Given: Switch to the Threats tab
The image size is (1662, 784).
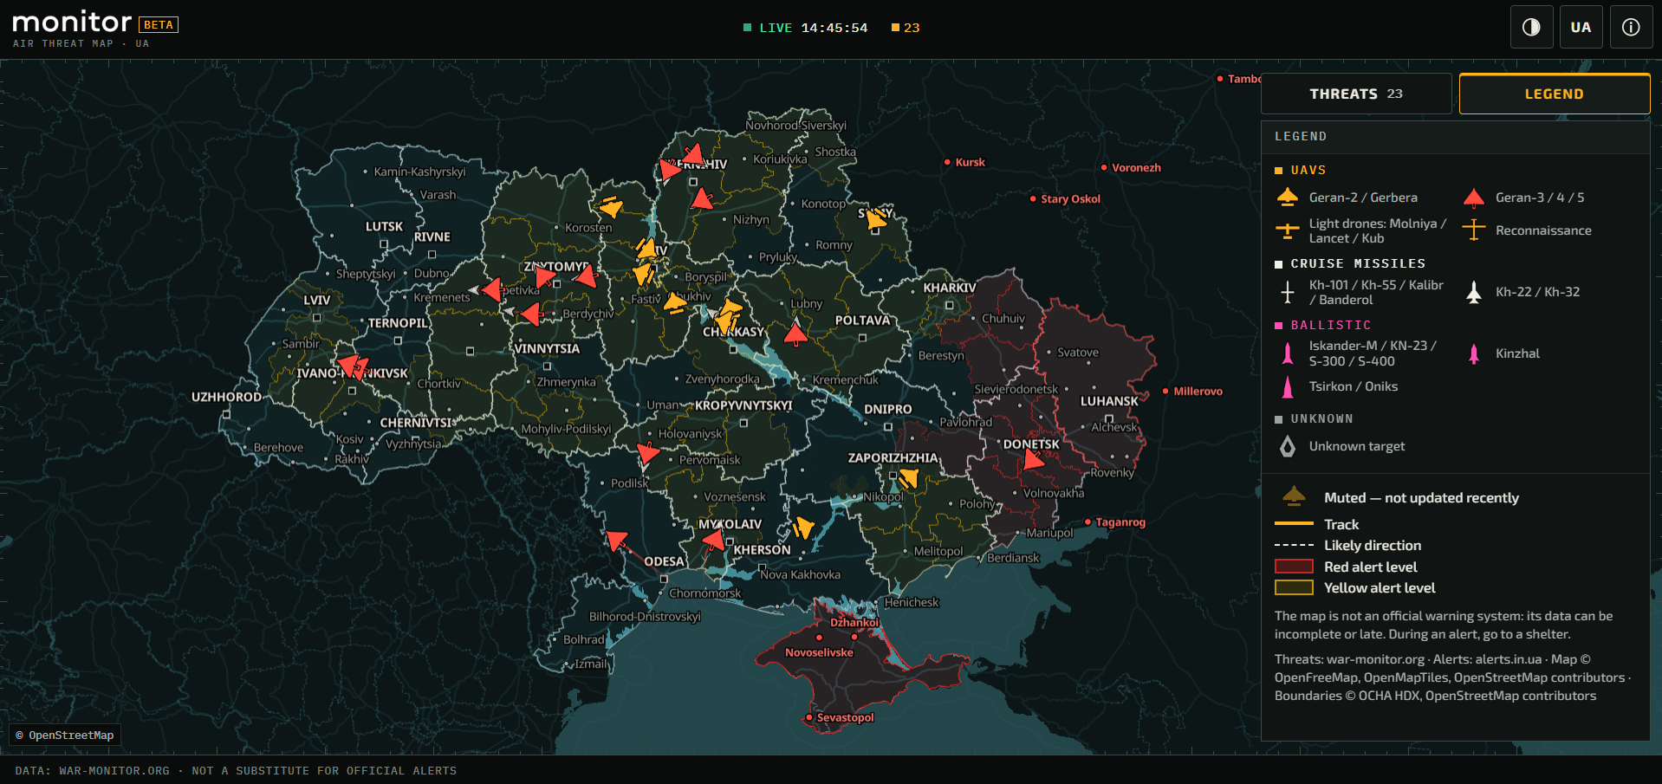Looking at the screenshot, I should coord(1356,94).
